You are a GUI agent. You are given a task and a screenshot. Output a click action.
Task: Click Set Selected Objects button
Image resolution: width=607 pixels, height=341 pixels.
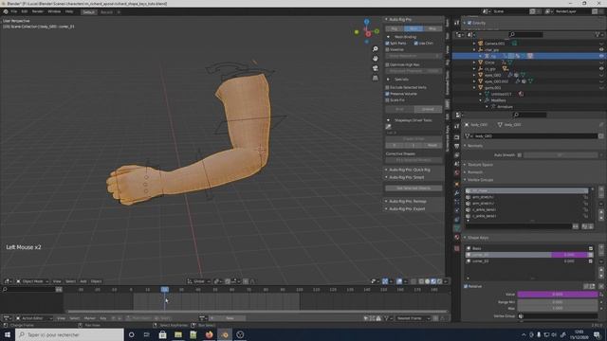tap(414, 188)
